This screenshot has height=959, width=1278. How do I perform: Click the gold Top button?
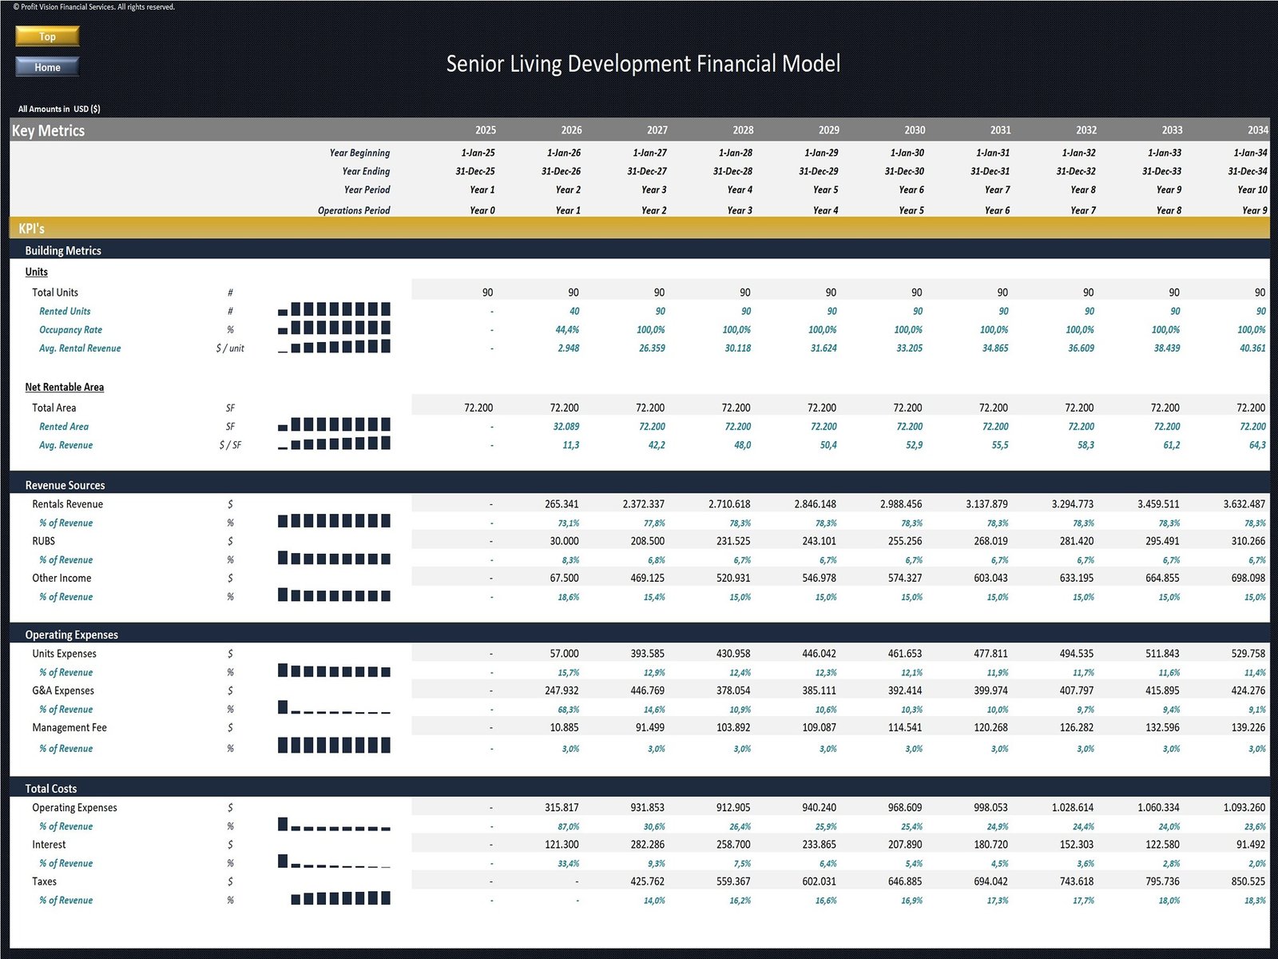click(47, 36)
